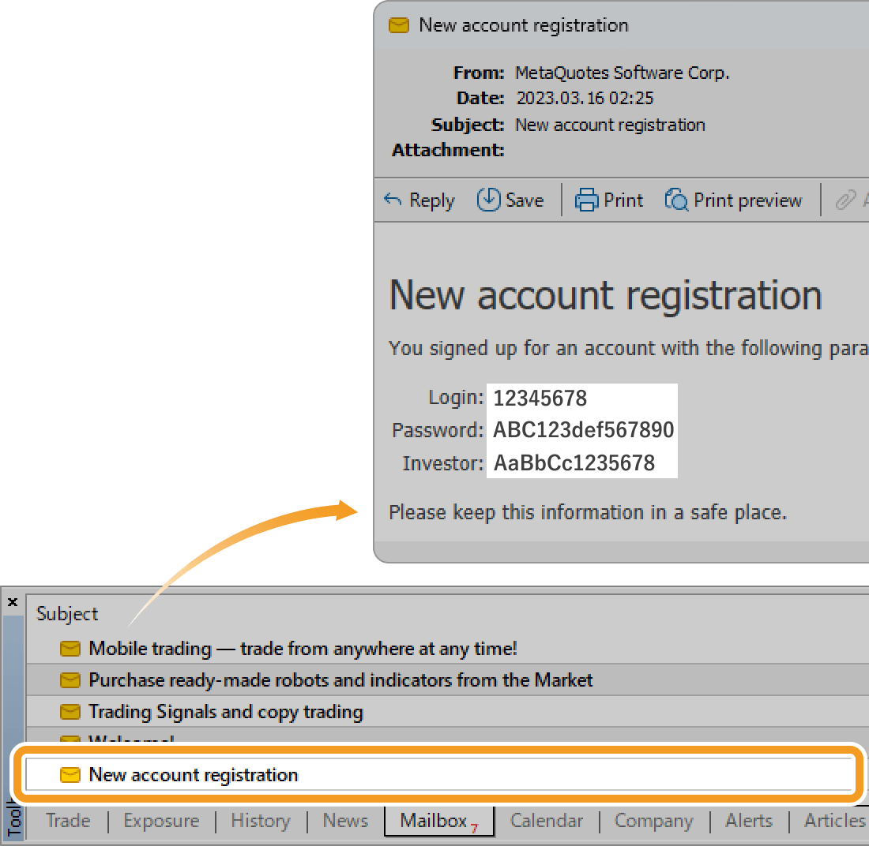869x846 pixels.
Task: Click the subject field 'New account registration'
Action: [x=610, y=125]
